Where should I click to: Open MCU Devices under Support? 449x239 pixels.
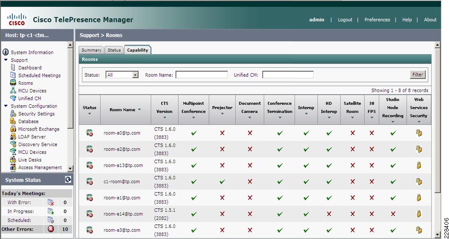[32, 91]
